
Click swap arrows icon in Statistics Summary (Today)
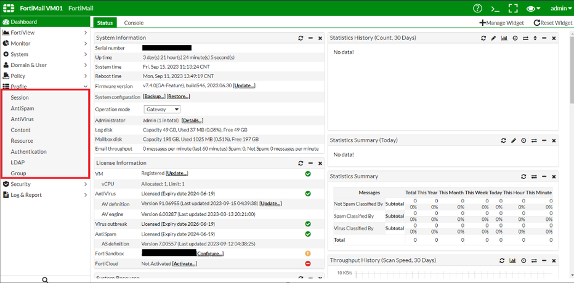(534, 140)
